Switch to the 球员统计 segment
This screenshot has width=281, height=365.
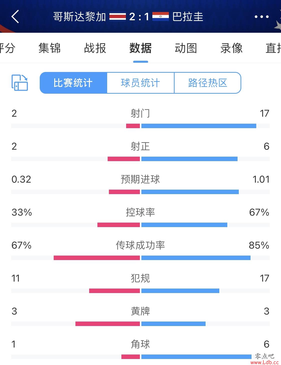tap(140, 83)
